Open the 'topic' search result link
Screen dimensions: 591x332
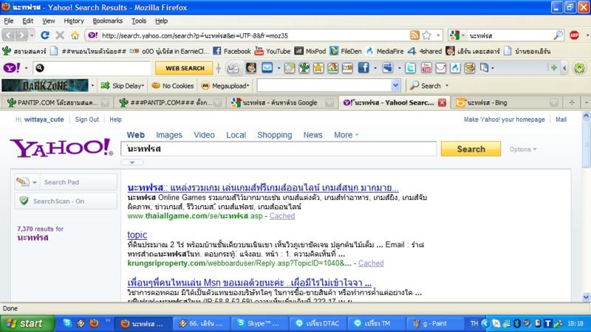click(137, 235)
